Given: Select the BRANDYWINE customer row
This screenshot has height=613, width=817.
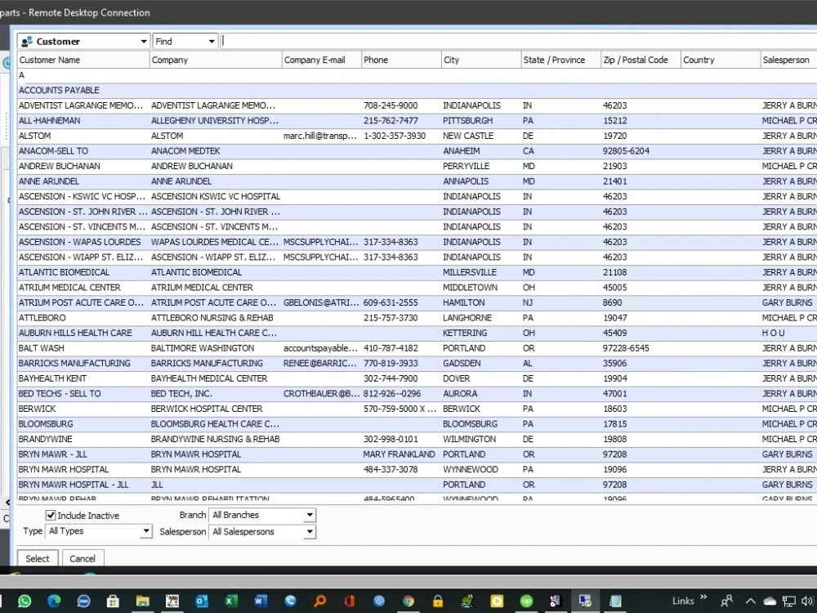Looking at the screenshot, I should 417,439.
